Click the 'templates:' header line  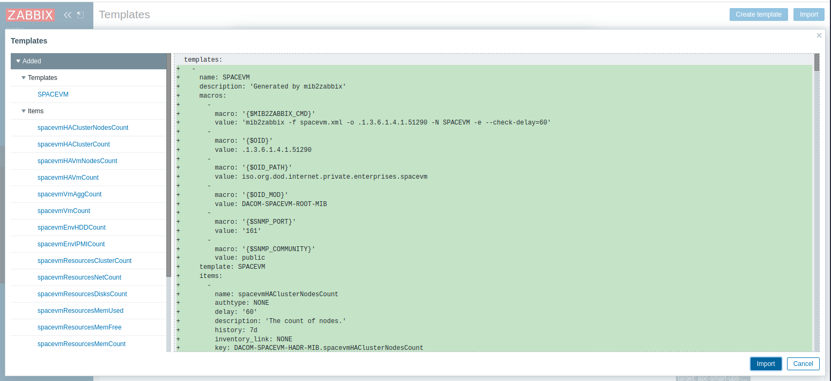[203, 60]
